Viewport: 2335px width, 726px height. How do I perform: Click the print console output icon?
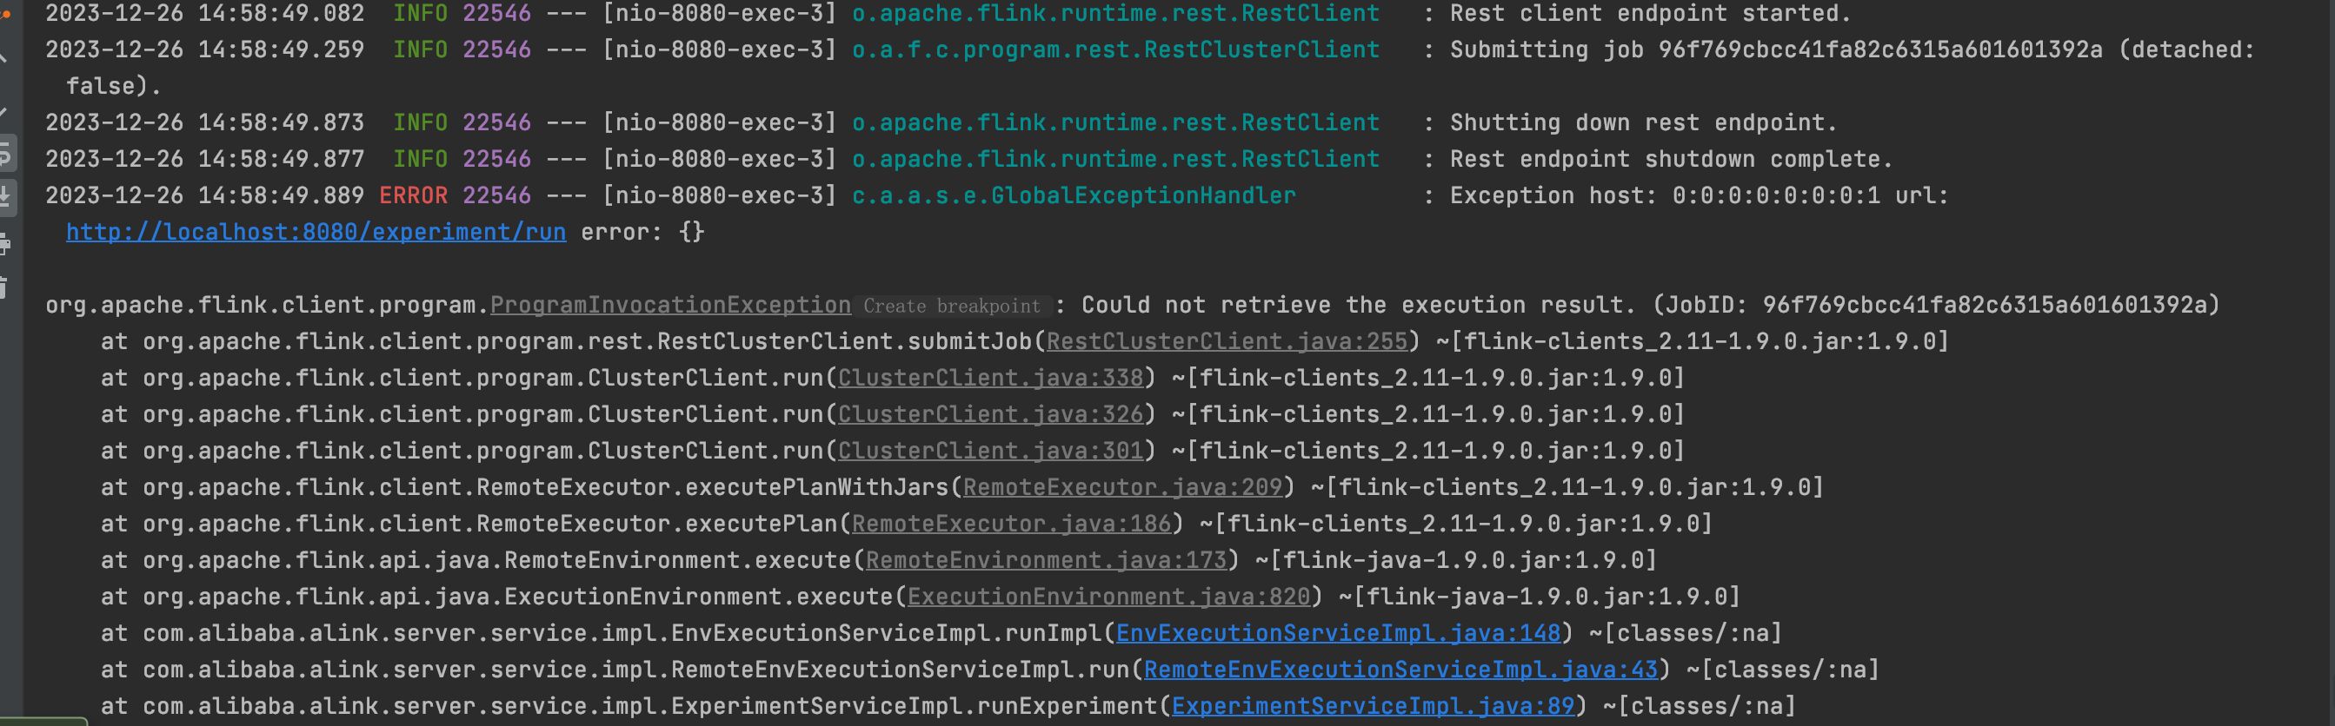point(5,243)
